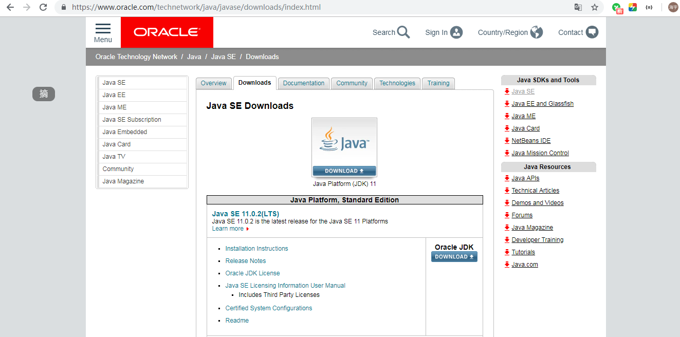Open Community in left sidebar
Screen dimensions: 680x337
(142, 169)
